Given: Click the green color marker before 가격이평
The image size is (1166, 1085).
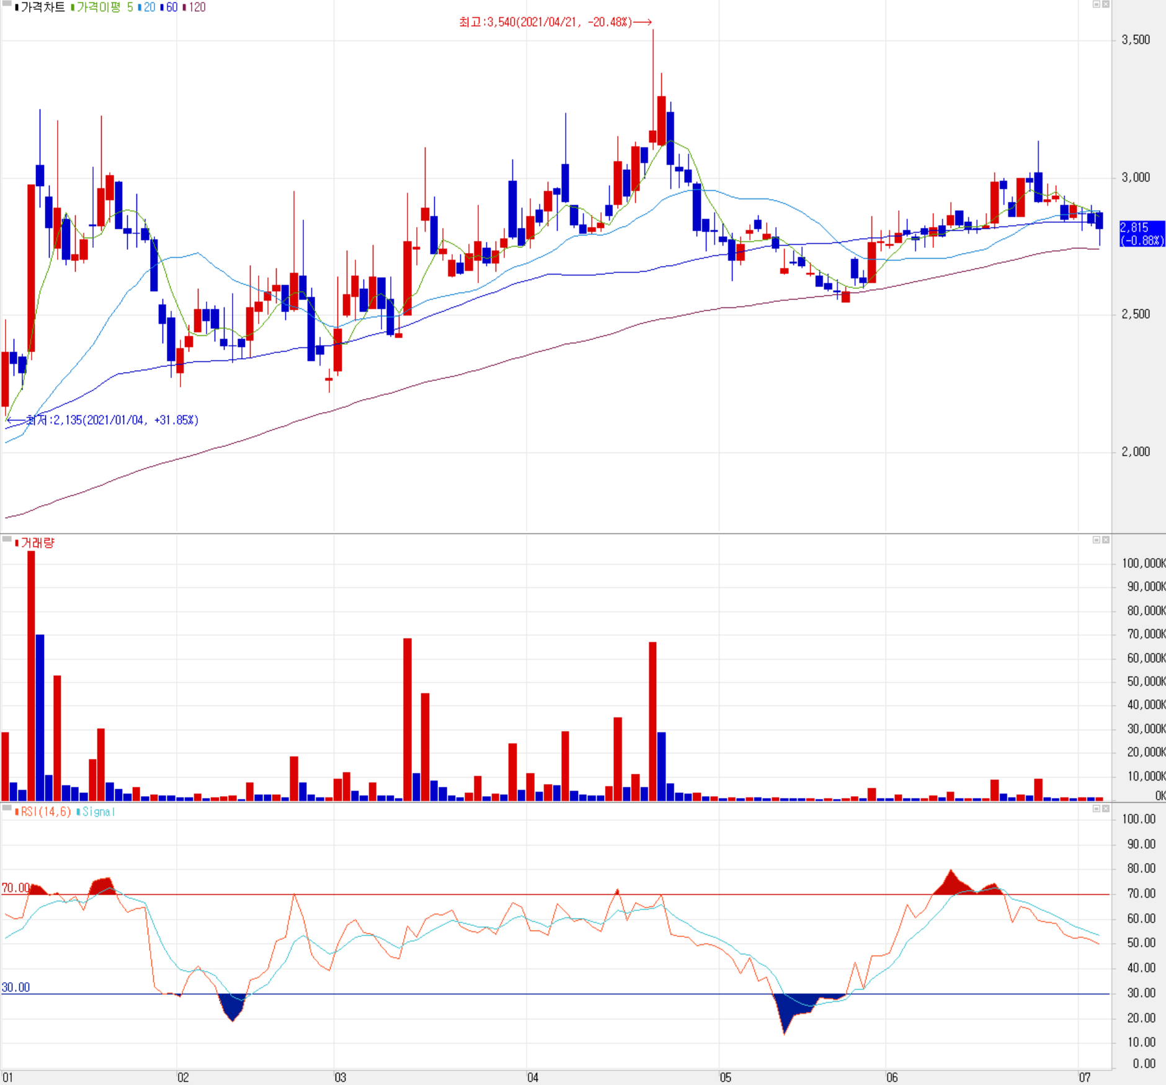Looking at the screenshot, I should coord(73,7).
